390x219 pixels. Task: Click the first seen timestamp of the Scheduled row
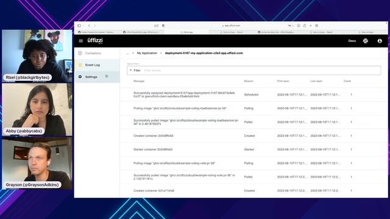pyautogui.click(x=292, y=95)
